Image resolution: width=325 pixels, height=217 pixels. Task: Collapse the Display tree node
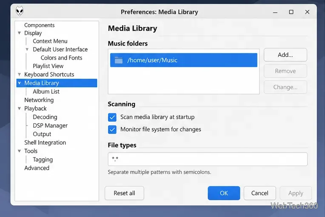coord(19,33)
